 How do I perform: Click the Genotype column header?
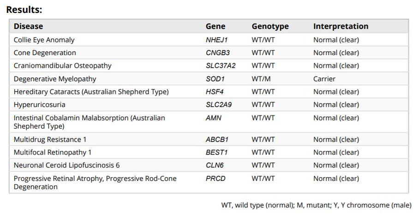point(270,26)
